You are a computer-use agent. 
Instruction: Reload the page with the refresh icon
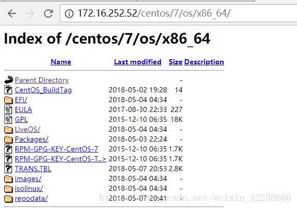pos(48,13)
